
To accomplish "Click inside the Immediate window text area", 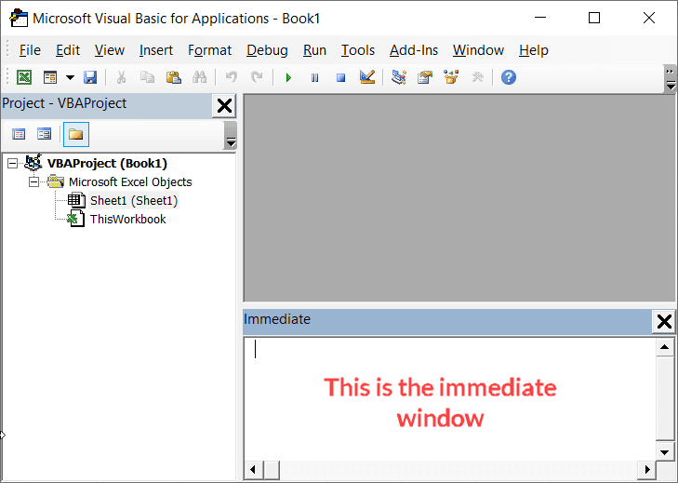I will point(450,399).
